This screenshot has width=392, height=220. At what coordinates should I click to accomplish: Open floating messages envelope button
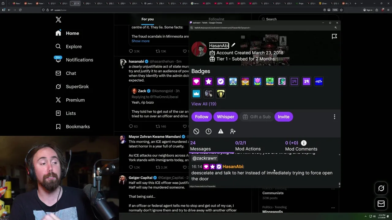point(381,204)
